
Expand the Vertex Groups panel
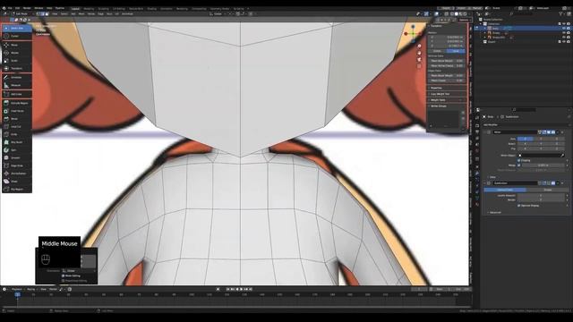point(439,106)
